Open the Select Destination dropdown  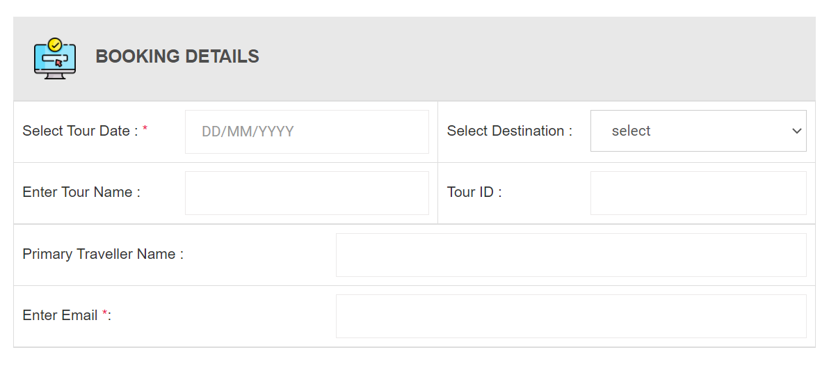pyautogui.click(x=698, y=131)
